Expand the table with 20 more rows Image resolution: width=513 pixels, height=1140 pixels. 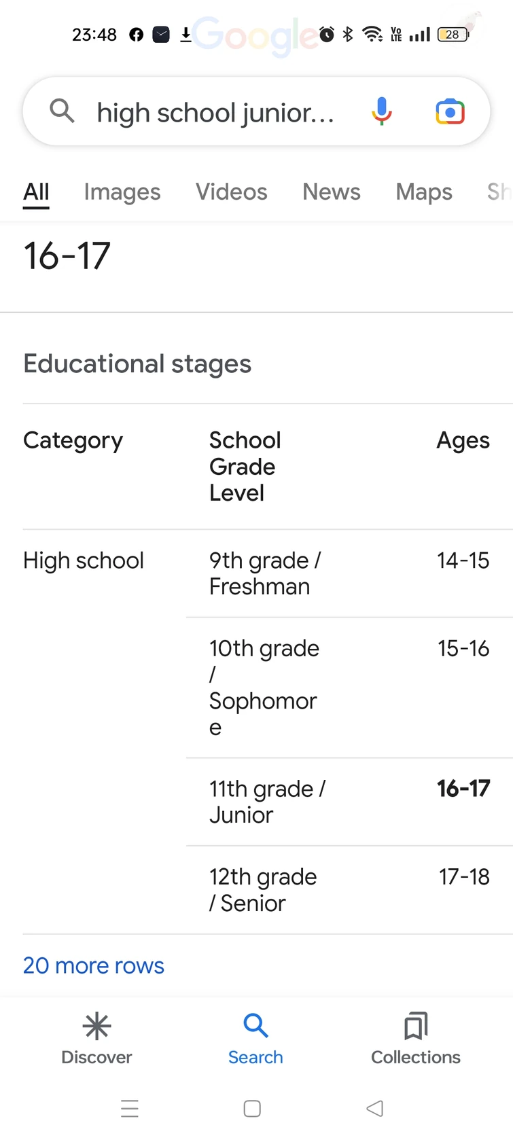[94, 965]
